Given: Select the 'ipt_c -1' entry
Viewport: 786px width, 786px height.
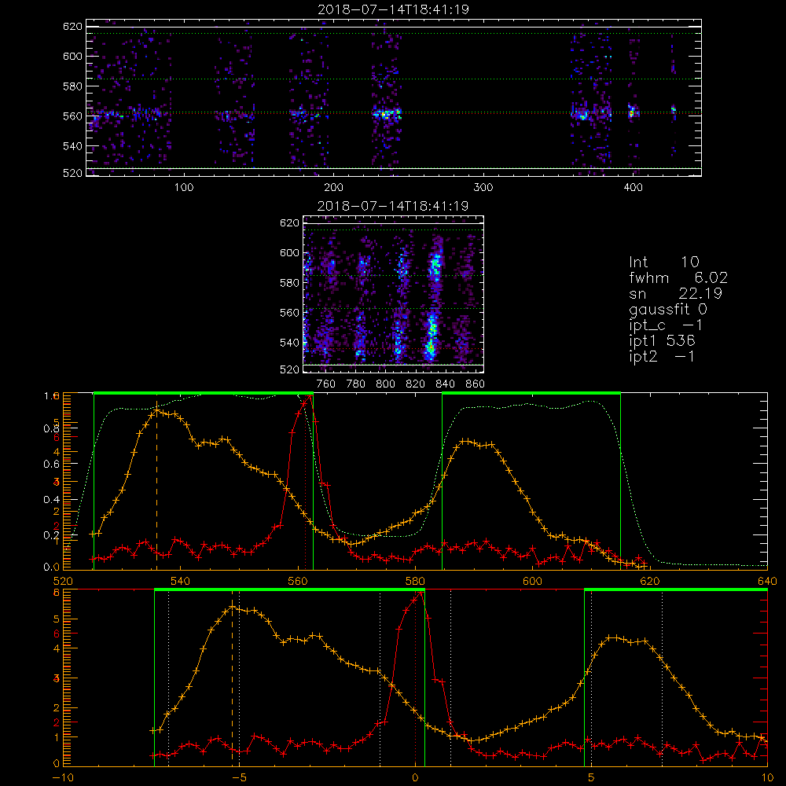Looking at the screenshot, I should coord(666,326).
